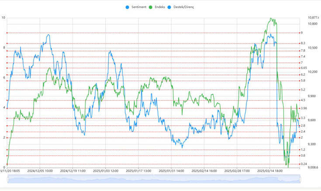Click the 0.24 level label on right

[304, 164]
